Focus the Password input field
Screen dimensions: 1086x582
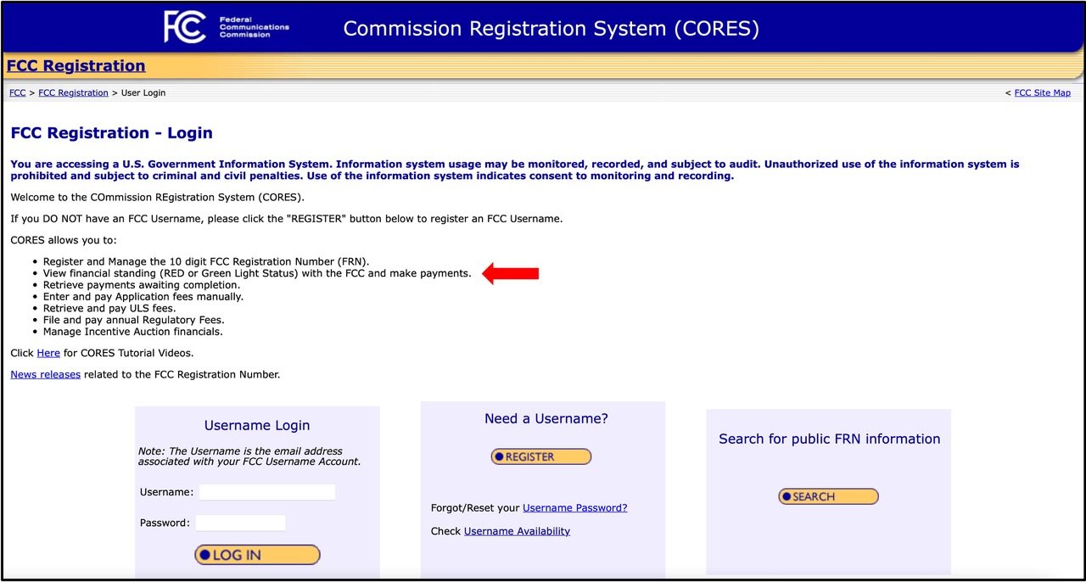point(240,523)
